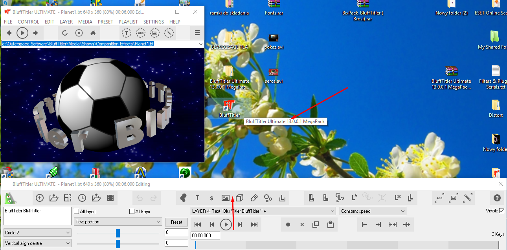Click the eraser icon in layer toolbar
Image resolution: width=507 pixels, height=250 pixels.
point(254,198)
